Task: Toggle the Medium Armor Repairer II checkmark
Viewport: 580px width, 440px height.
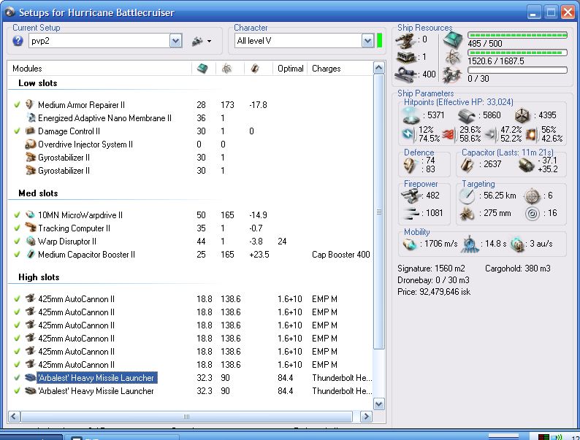Action: tap(17, 104)
